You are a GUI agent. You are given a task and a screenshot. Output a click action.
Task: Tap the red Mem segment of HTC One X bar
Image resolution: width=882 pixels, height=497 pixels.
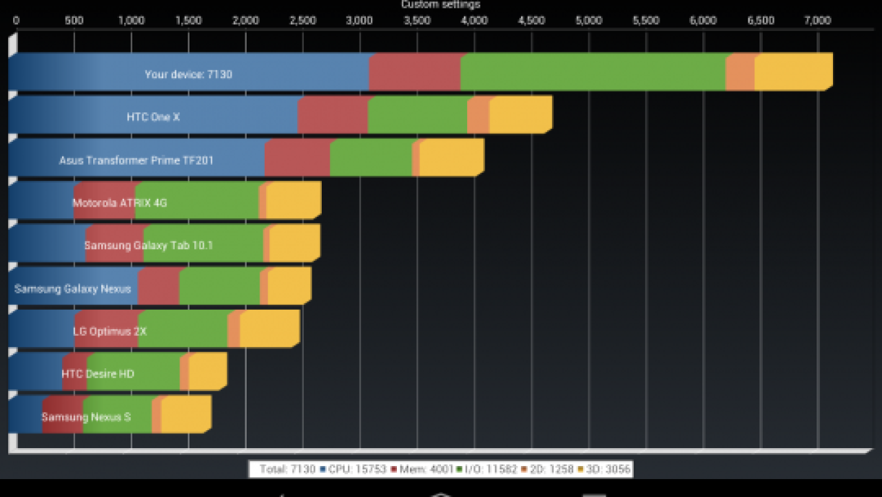(333, 115)
